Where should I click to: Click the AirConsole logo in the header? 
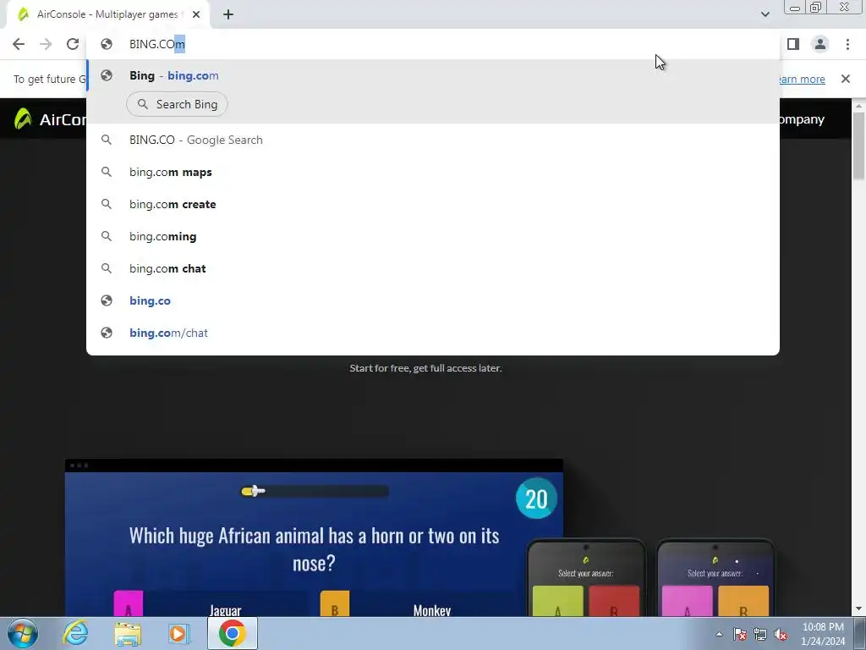pos(50,118)
